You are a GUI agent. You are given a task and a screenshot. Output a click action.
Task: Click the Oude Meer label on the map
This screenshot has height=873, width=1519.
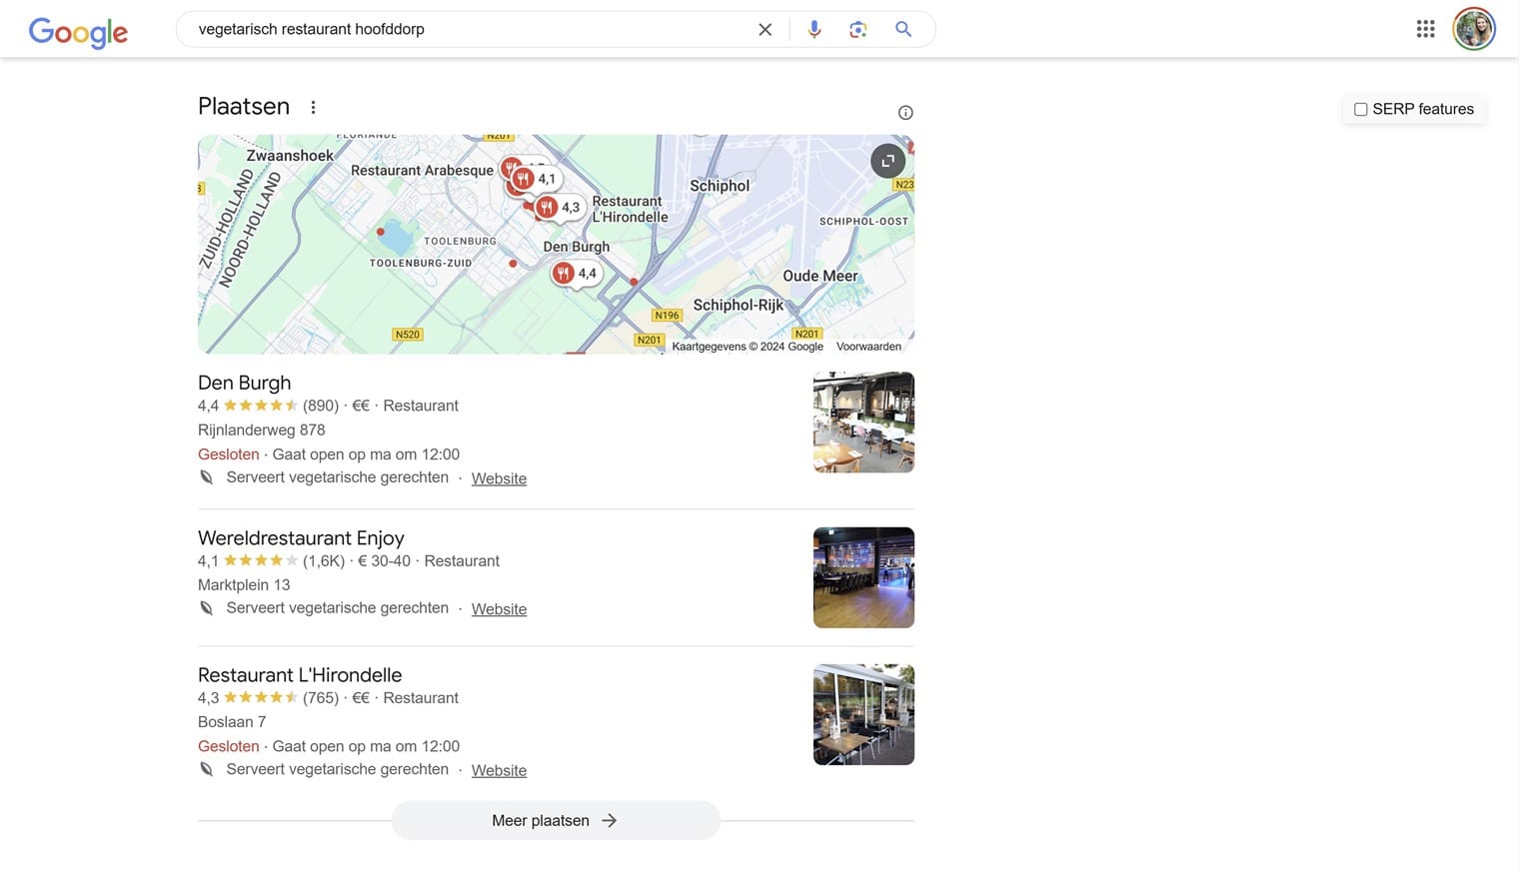[x=820, y=277]
